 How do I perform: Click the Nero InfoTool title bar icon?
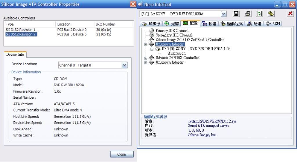(140, 4)
